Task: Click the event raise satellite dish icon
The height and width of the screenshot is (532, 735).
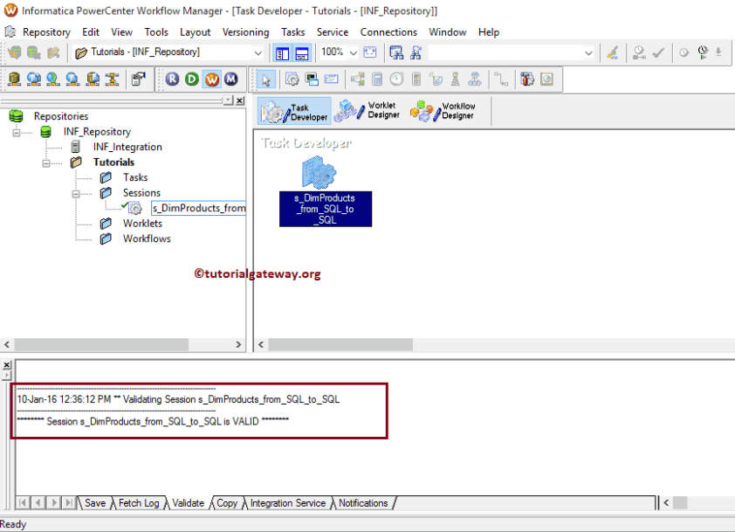Action: click(436, 79)
